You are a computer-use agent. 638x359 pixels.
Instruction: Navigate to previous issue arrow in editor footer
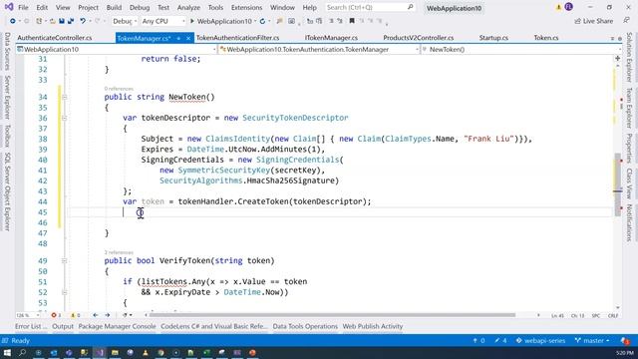tap(96, 315)
